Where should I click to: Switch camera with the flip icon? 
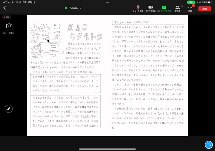click(9, 26)
